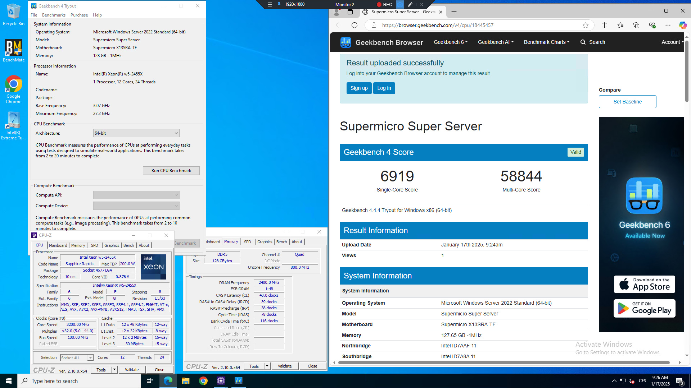691x388 pixels.
Task: Click the browser horizontal scrollbar
Action: tap(504, 363)
